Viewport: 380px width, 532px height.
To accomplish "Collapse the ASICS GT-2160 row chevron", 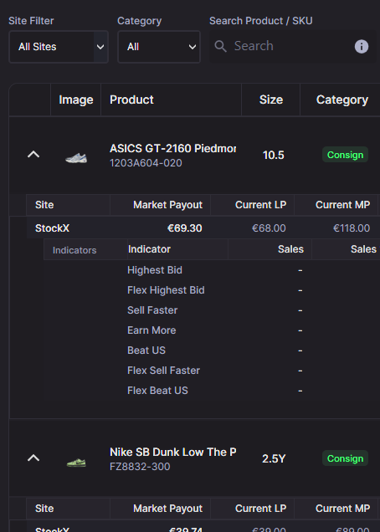I will pyautogui.click(x=33, y=155).
